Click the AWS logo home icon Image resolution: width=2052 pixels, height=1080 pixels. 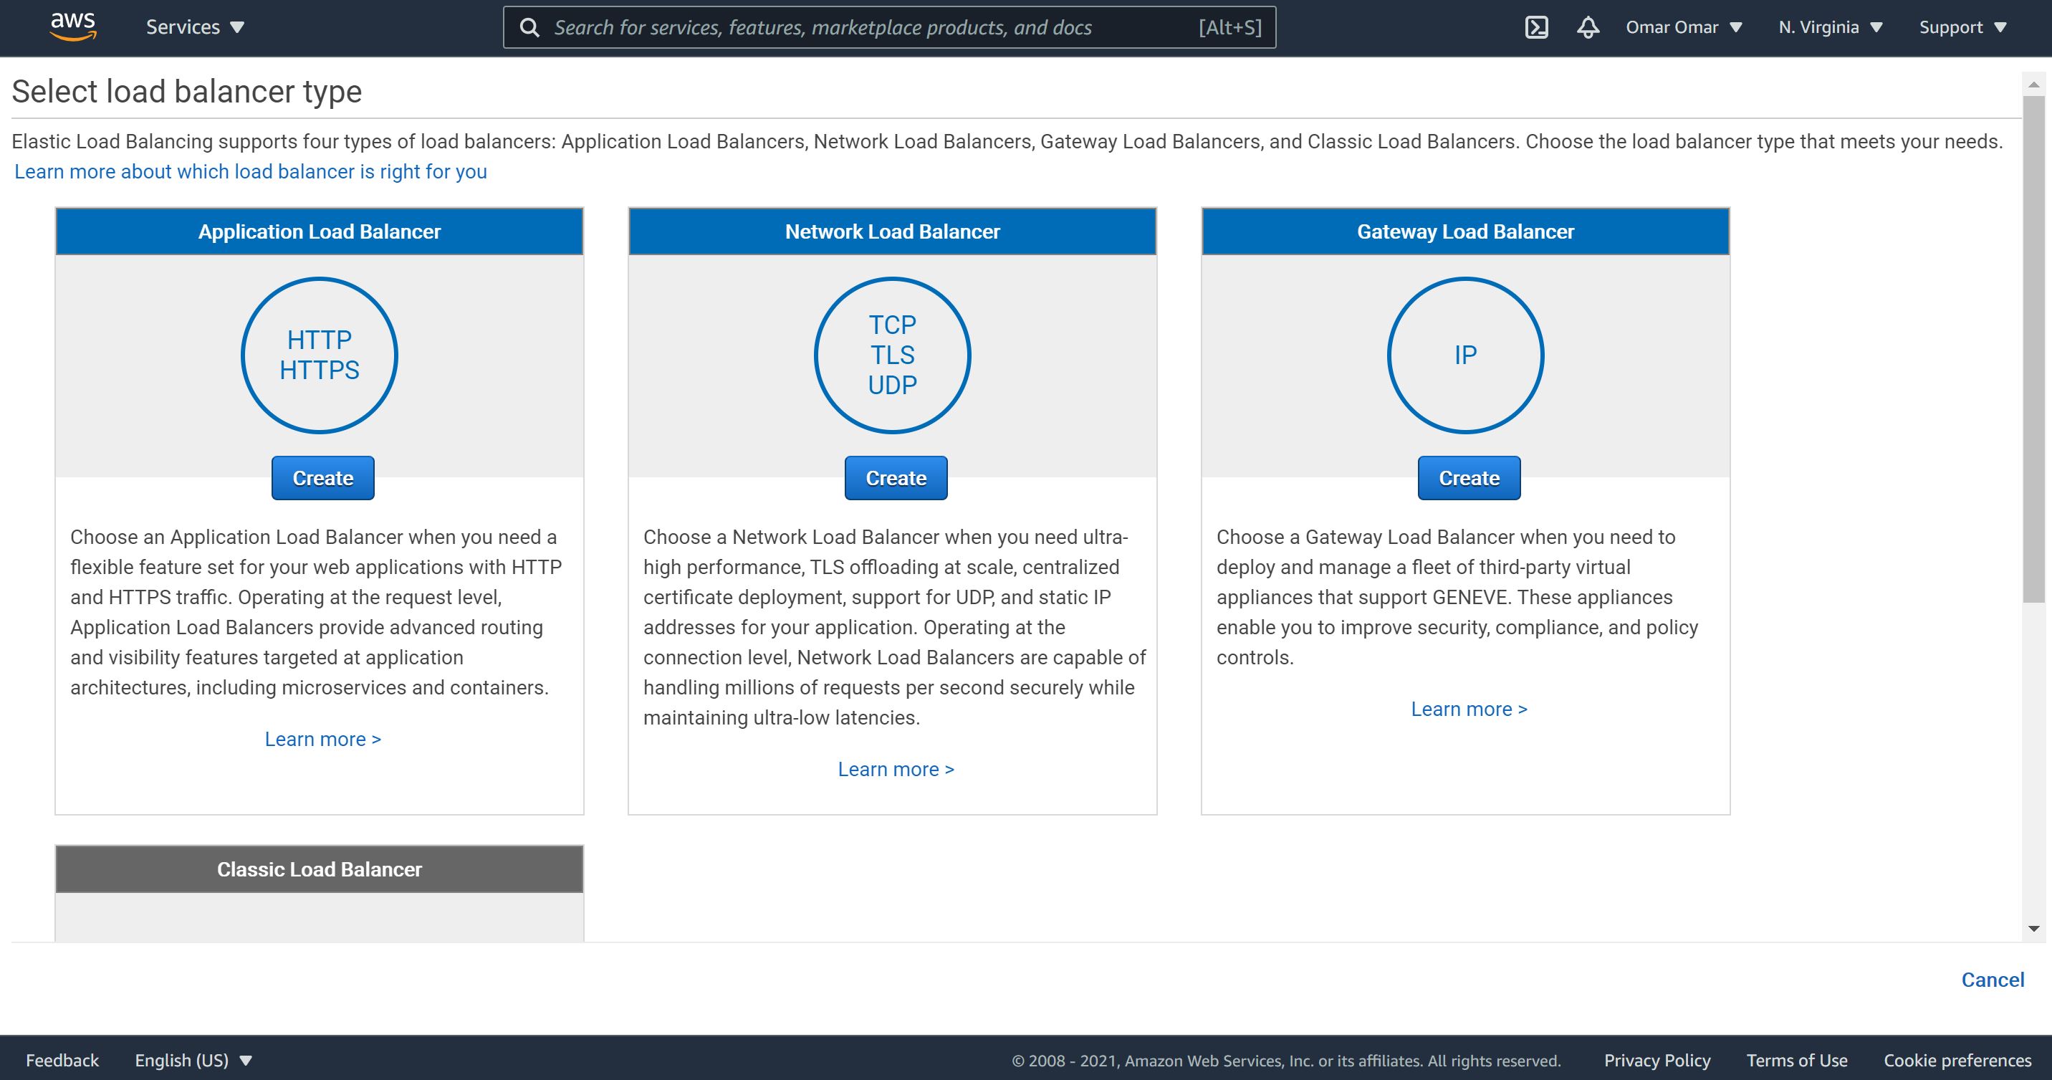click(x=68, y=27)
